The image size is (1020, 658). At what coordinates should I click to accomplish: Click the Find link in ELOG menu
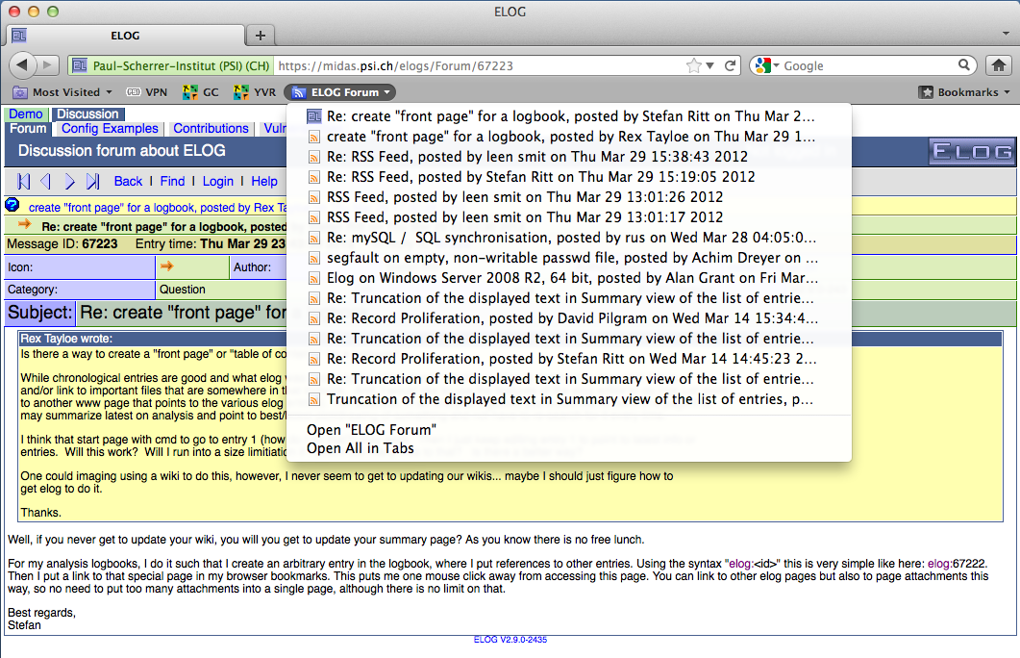tap(172, 181)
